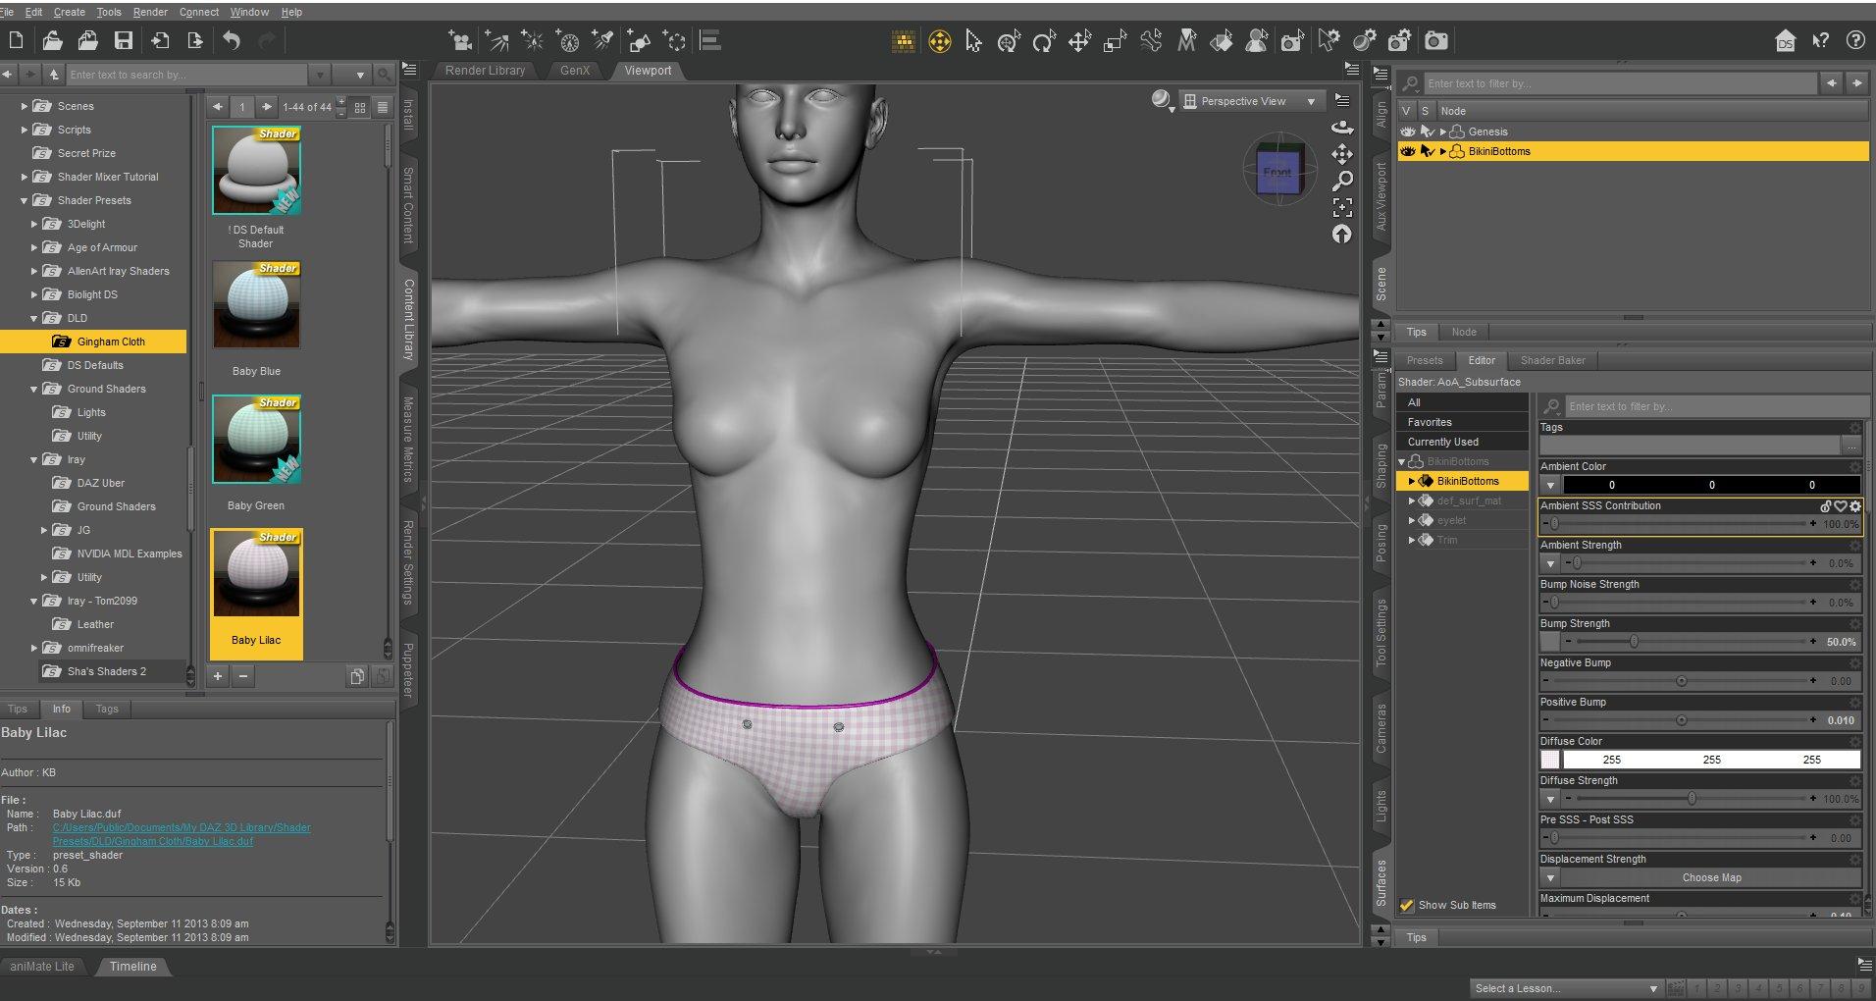
Task: Click the Front view cube
Action: [1279, 173]
